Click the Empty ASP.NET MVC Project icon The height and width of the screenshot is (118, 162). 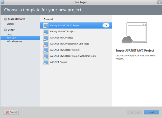(x=45, y=26)
